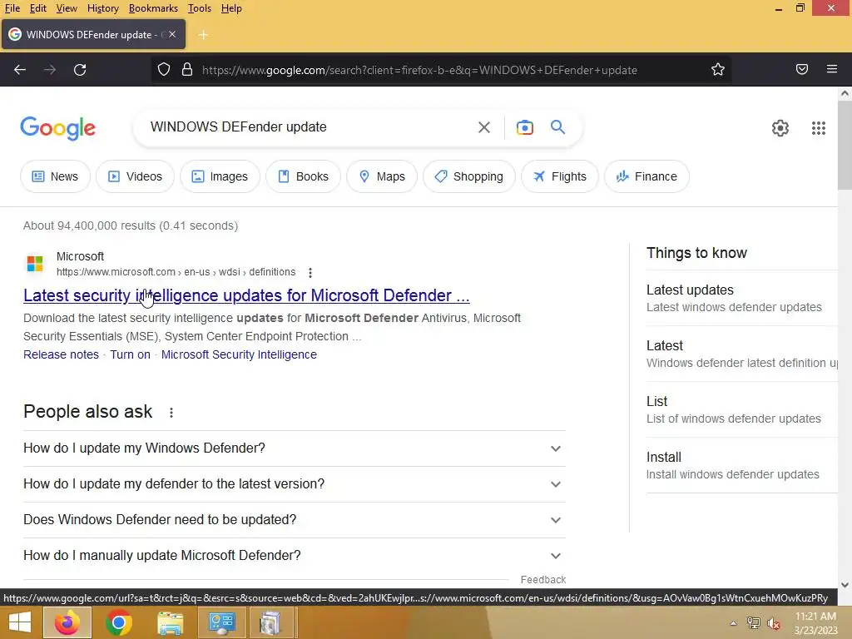
Task: Open the tracking protection shield icon
Action: pos(164,70)
